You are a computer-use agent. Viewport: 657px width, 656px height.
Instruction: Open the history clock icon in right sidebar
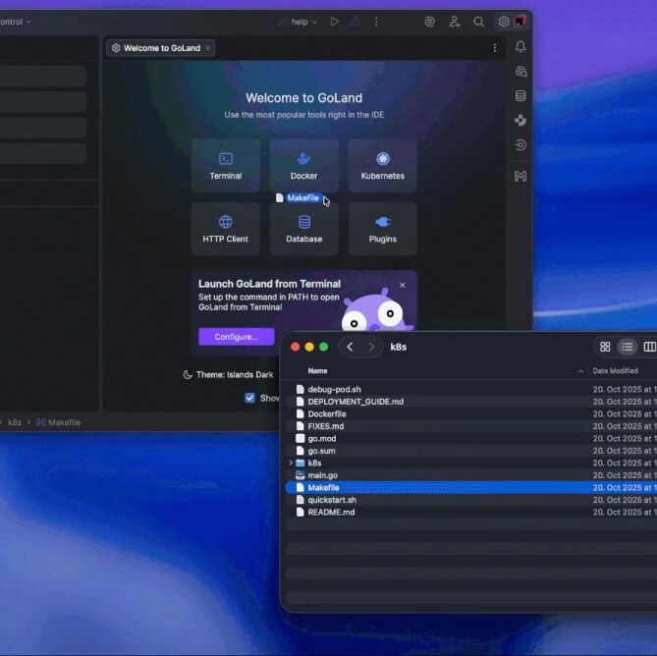click(x=520, y=145)
